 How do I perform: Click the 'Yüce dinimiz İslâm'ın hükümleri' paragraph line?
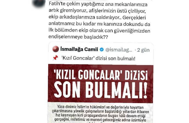pos(100,107)
